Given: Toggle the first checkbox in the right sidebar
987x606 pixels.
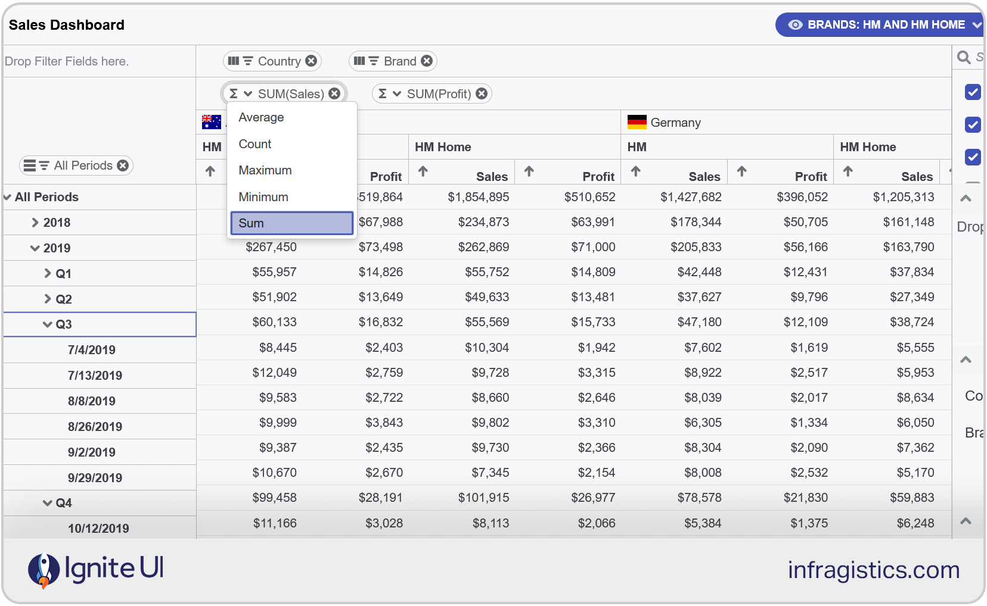Looking at the screenshot, I should 972,92.
